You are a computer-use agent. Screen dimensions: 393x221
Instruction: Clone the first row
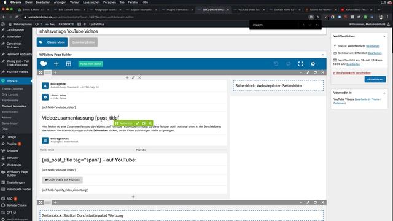(315, 72)
